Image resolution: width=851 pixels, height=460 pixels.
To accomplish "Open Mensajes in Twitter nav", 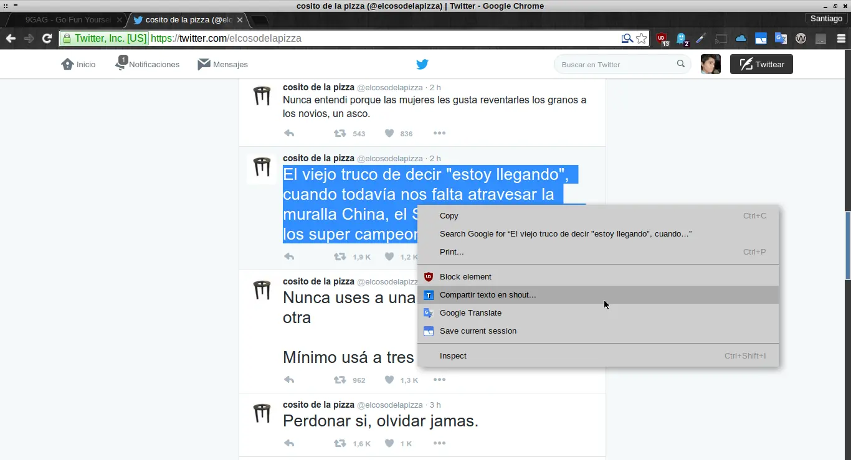I will 222,64.
